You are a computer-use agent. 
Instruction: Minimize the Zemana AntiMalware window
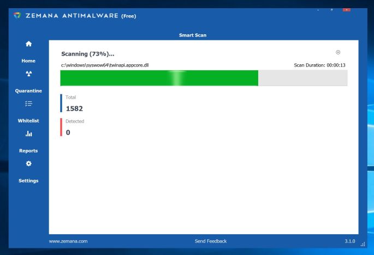318,10
